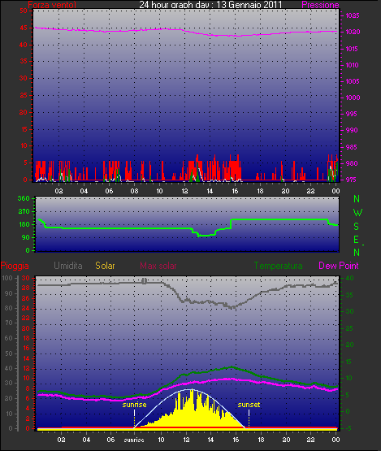Select the green Temperatura legend label
381x451 pixels.
click(278, 266)
